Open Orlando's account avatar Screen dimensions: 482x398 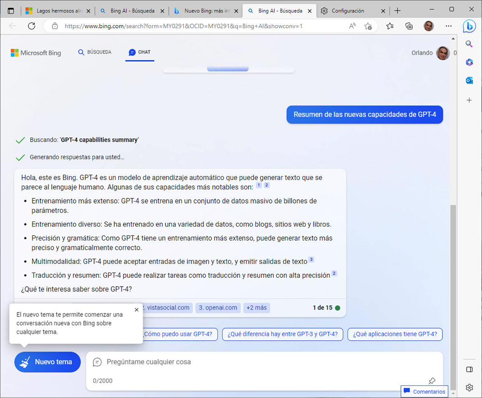tap(442, 53)
